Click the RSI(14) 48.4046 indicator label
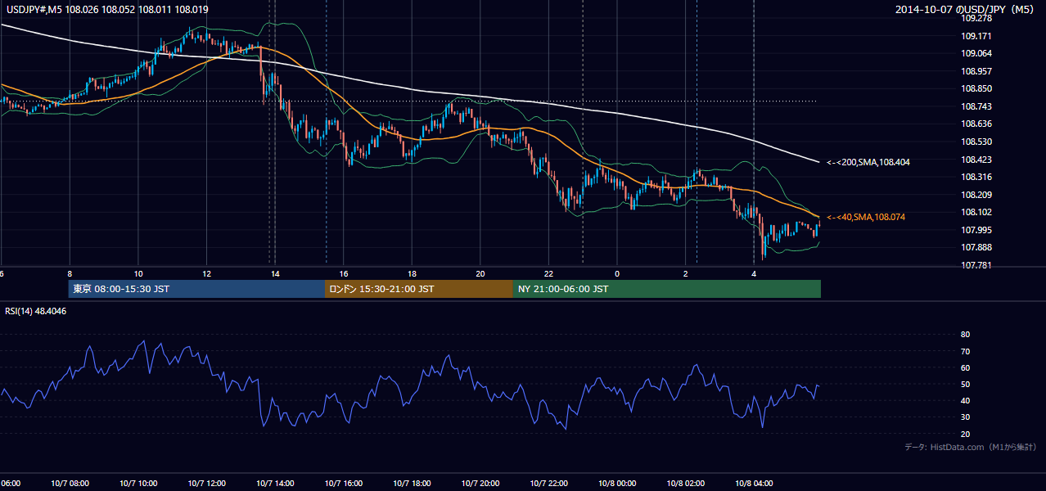 point(35,311)
